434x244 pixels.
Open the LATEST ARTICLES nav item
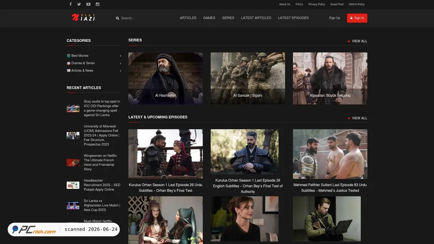coord(256,18)
